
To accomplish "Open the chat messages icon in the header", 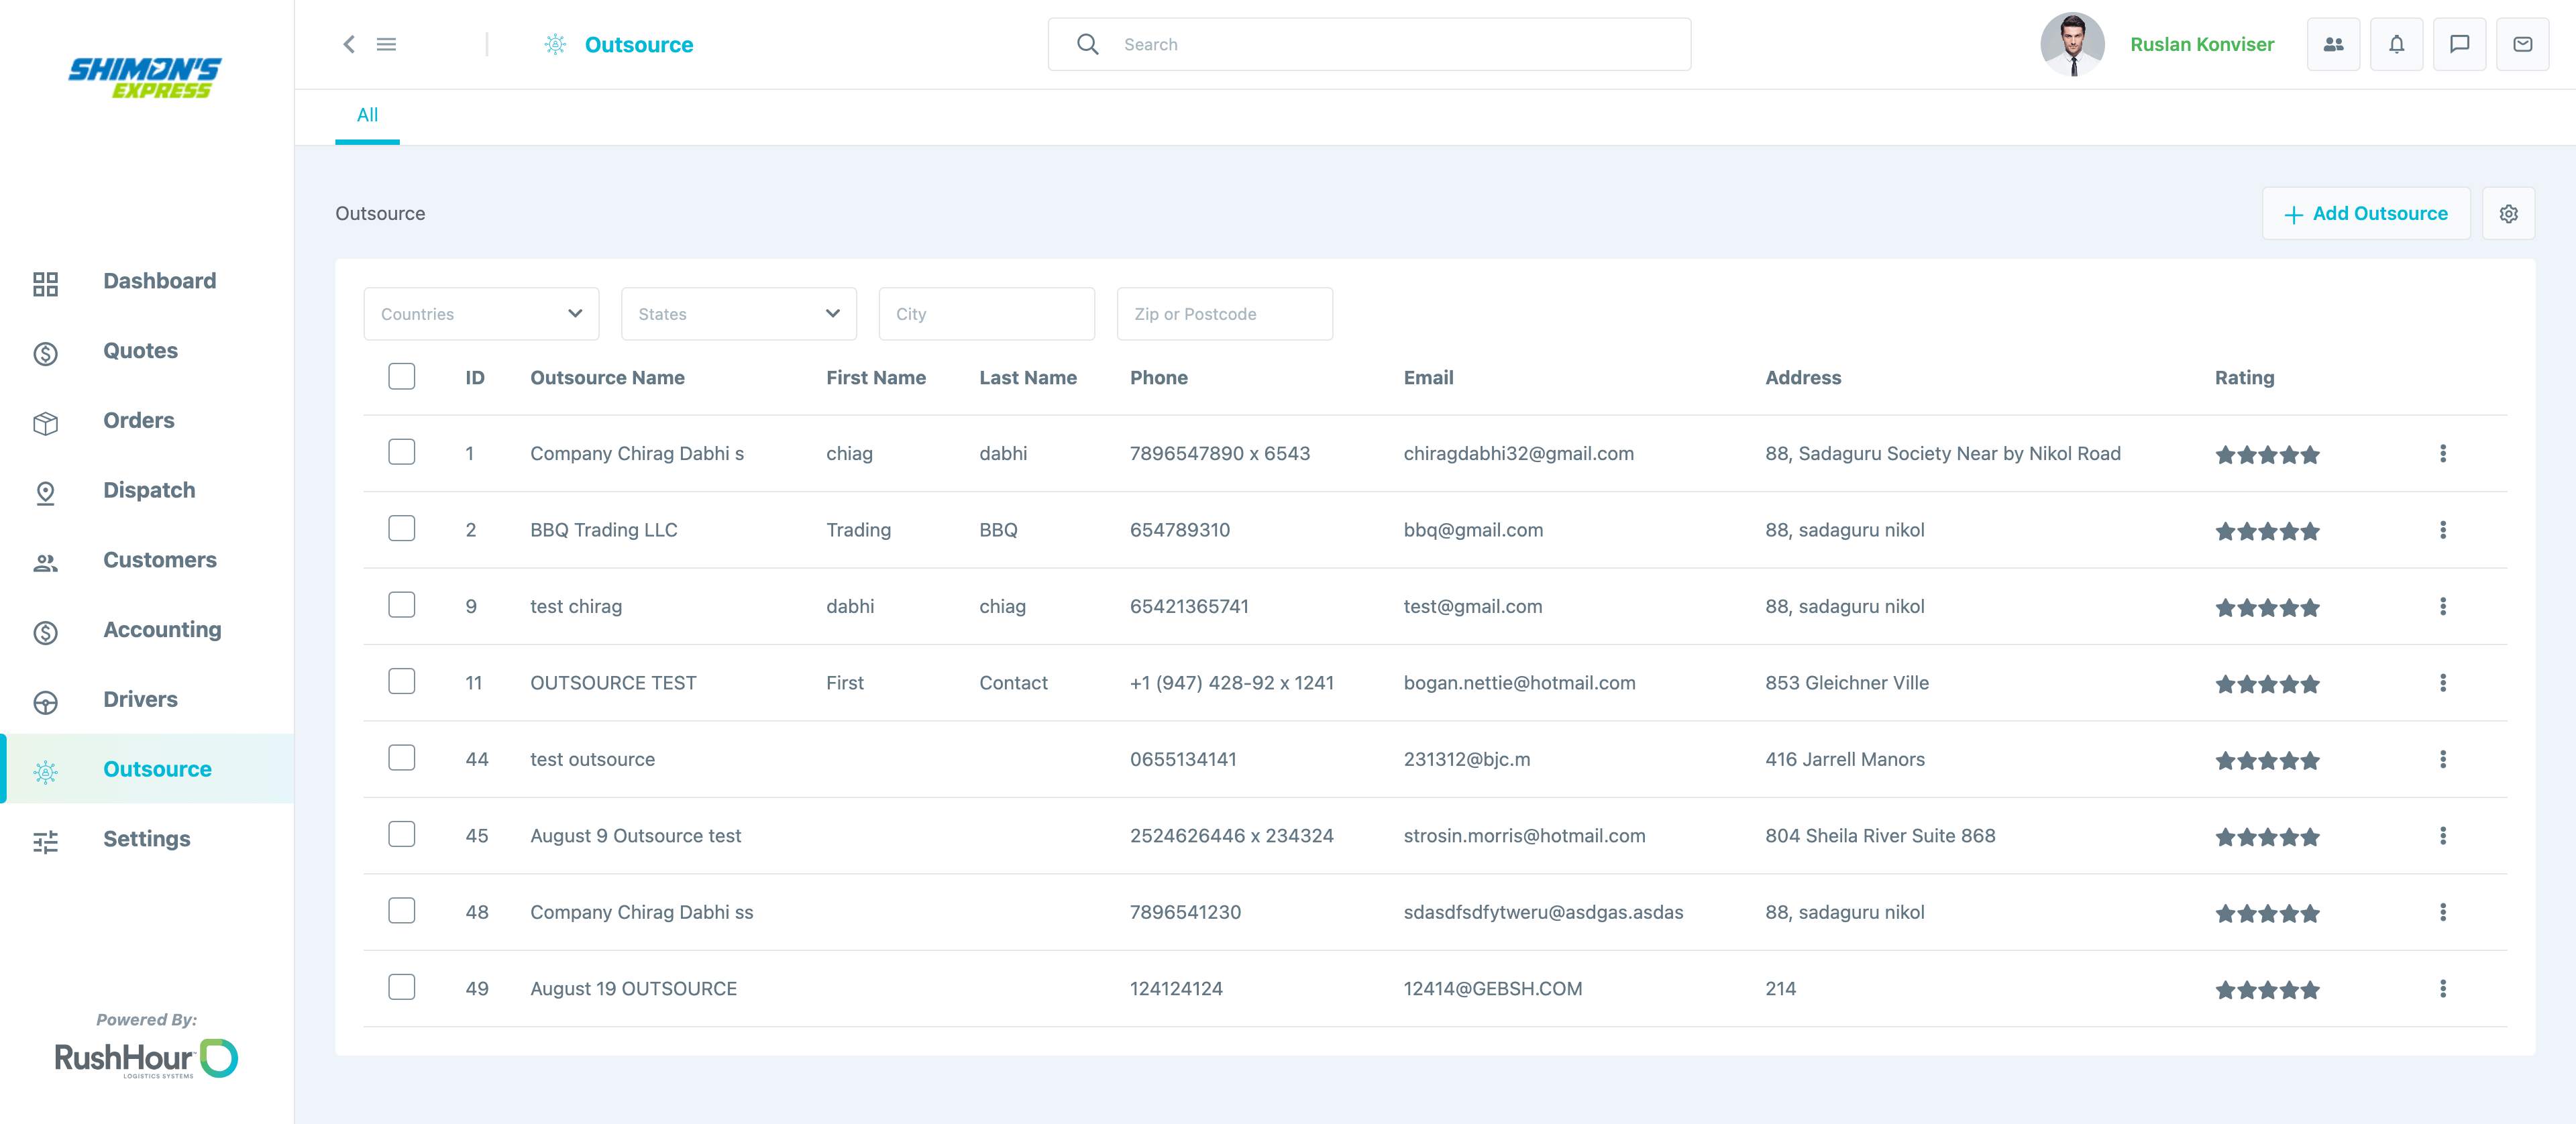I will tap(2460, 44).
